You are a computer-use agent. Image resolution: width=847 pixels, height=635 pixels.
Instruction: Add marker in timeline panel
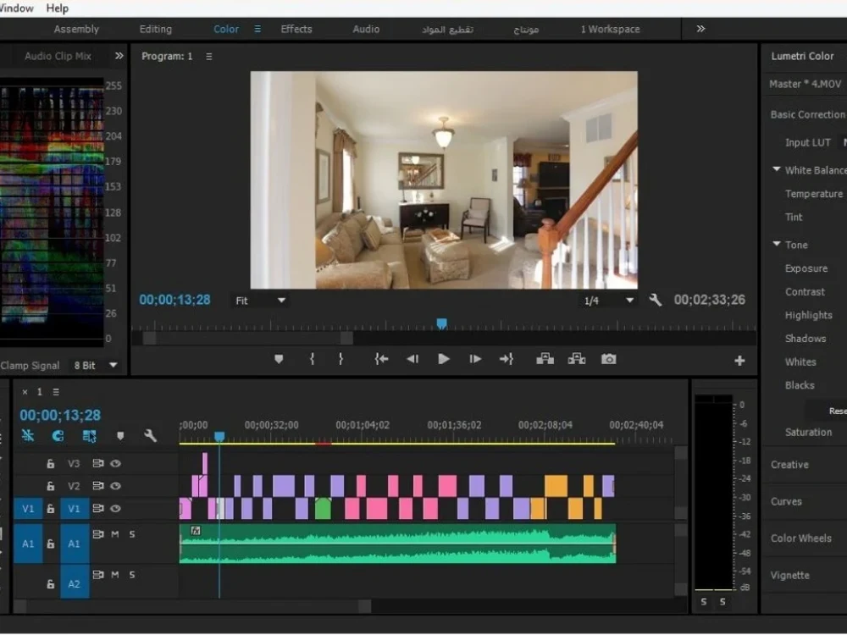point(120,436)
